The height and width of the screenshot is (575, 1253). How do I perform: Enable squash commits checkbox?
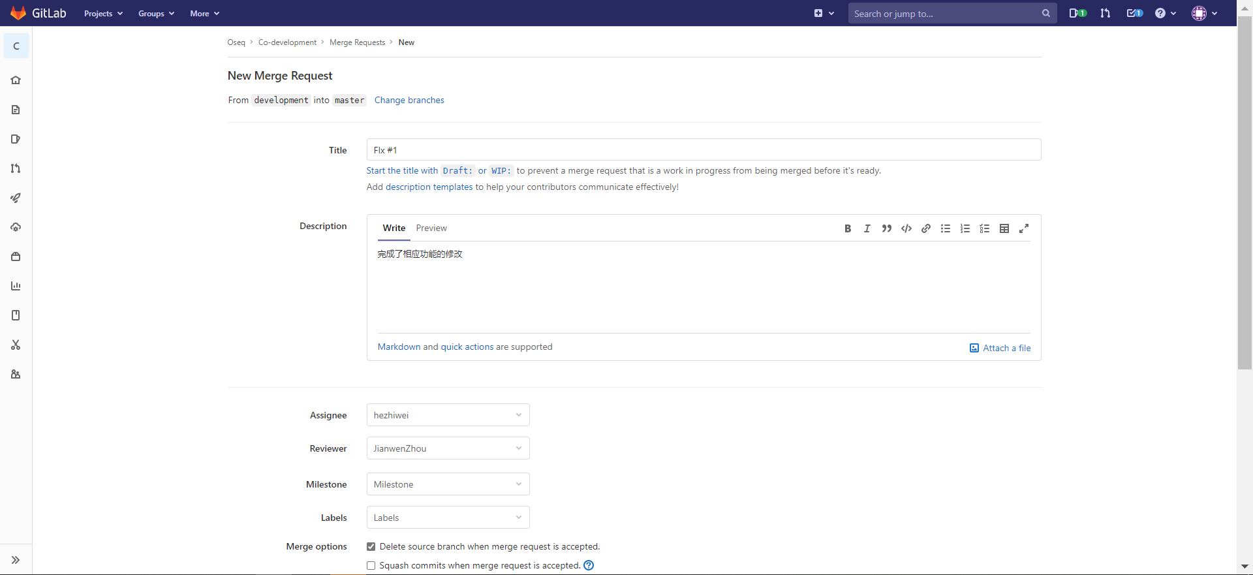click(371, 565)
